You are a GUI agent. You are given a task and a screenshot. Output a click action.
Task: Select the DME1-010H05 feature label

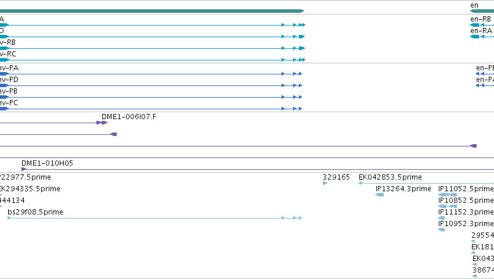pyautogui.click(x=47, y=163)
